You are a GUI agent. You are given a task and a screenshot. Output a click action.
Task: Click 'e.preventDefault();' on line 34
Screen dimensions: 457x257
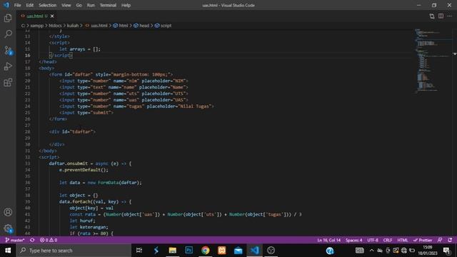pyautogui.click(x=84, y=170)
